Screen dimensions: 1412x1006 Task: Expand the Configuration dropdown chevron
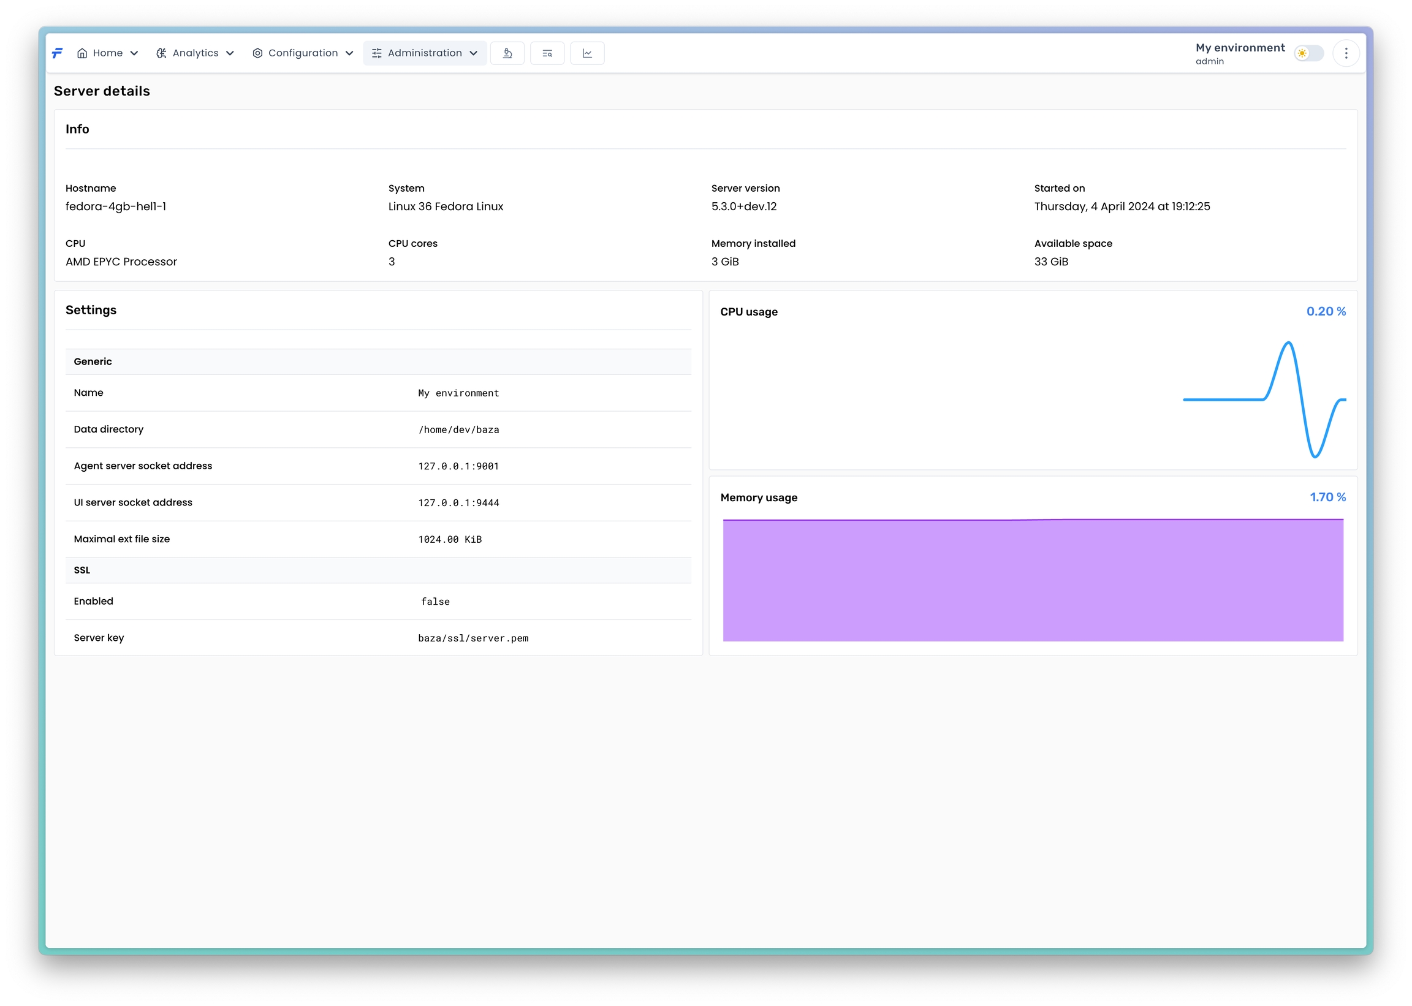(349, 53)
